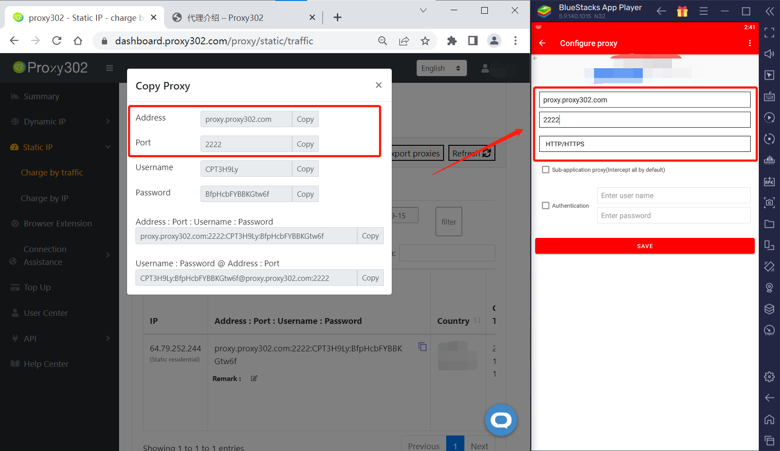The width and height of the screenshot is (780, 451).
Task: Expand the API sidebar section
Action: (x=60, y=338)
